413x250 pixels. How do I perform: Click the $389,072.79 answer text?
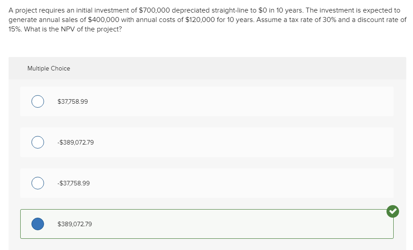75,224
